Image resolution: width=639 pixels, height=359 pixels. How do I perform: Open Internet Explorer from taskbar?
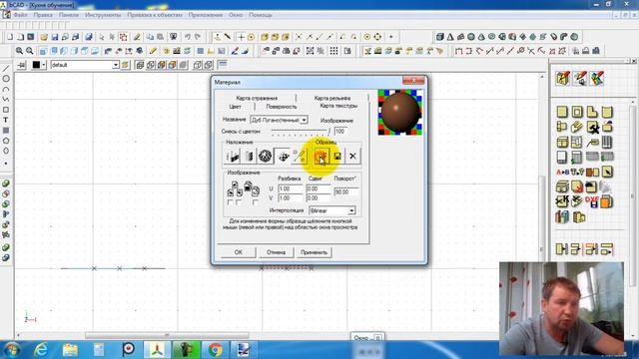coord(41,350)
